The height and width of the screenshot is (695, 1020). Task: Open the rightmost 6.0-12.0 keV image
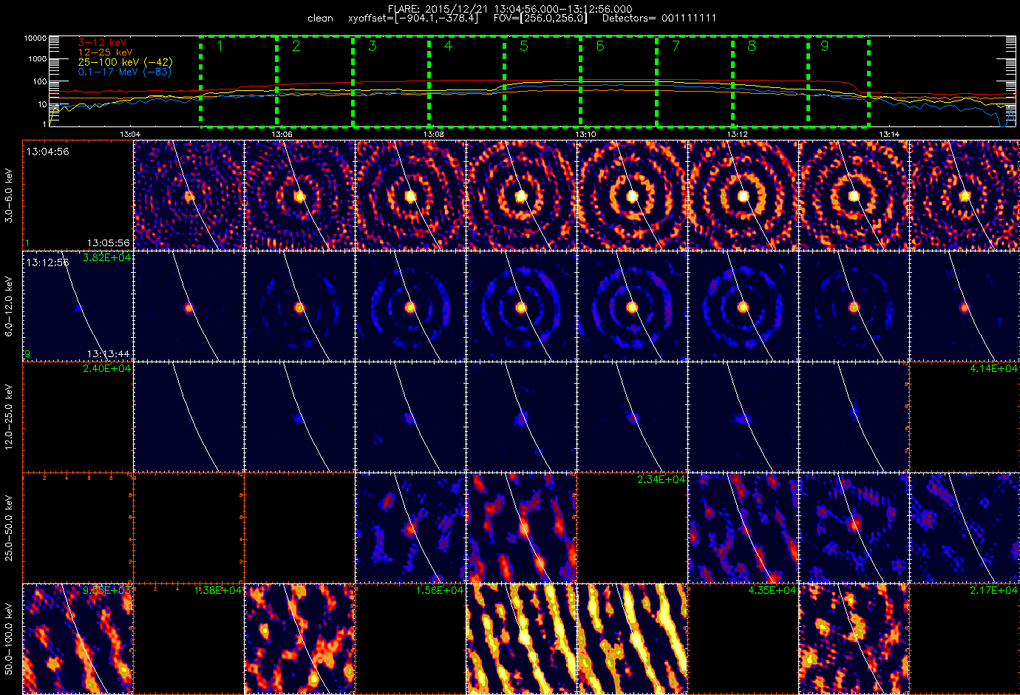(965, 306)
